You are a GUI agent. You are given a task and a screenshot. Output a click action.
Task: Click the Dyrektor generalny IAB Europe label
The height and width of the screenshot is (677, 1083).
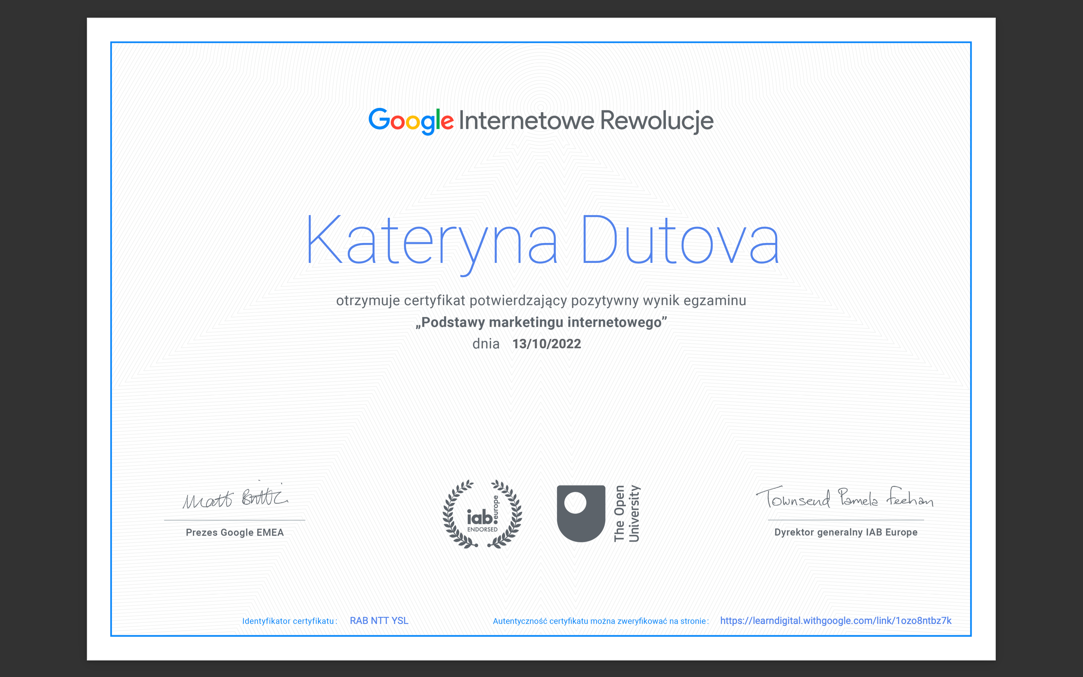tap(846, 532)
